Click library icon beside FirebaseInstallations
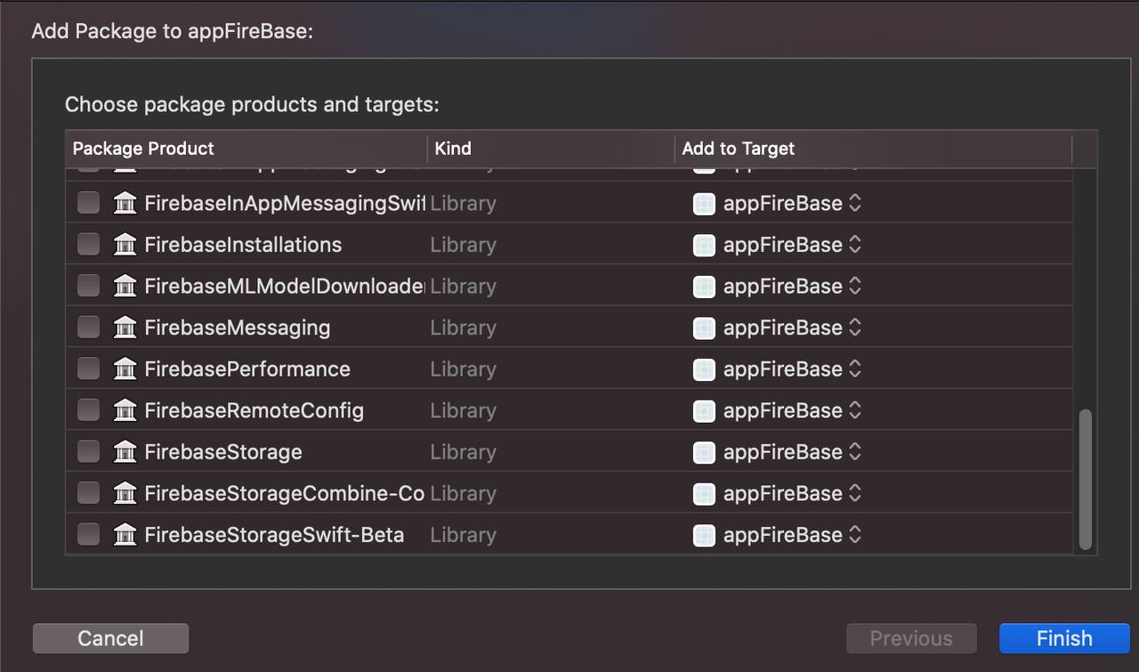The height and width of the screenshot is (672, 1139). 125,245
